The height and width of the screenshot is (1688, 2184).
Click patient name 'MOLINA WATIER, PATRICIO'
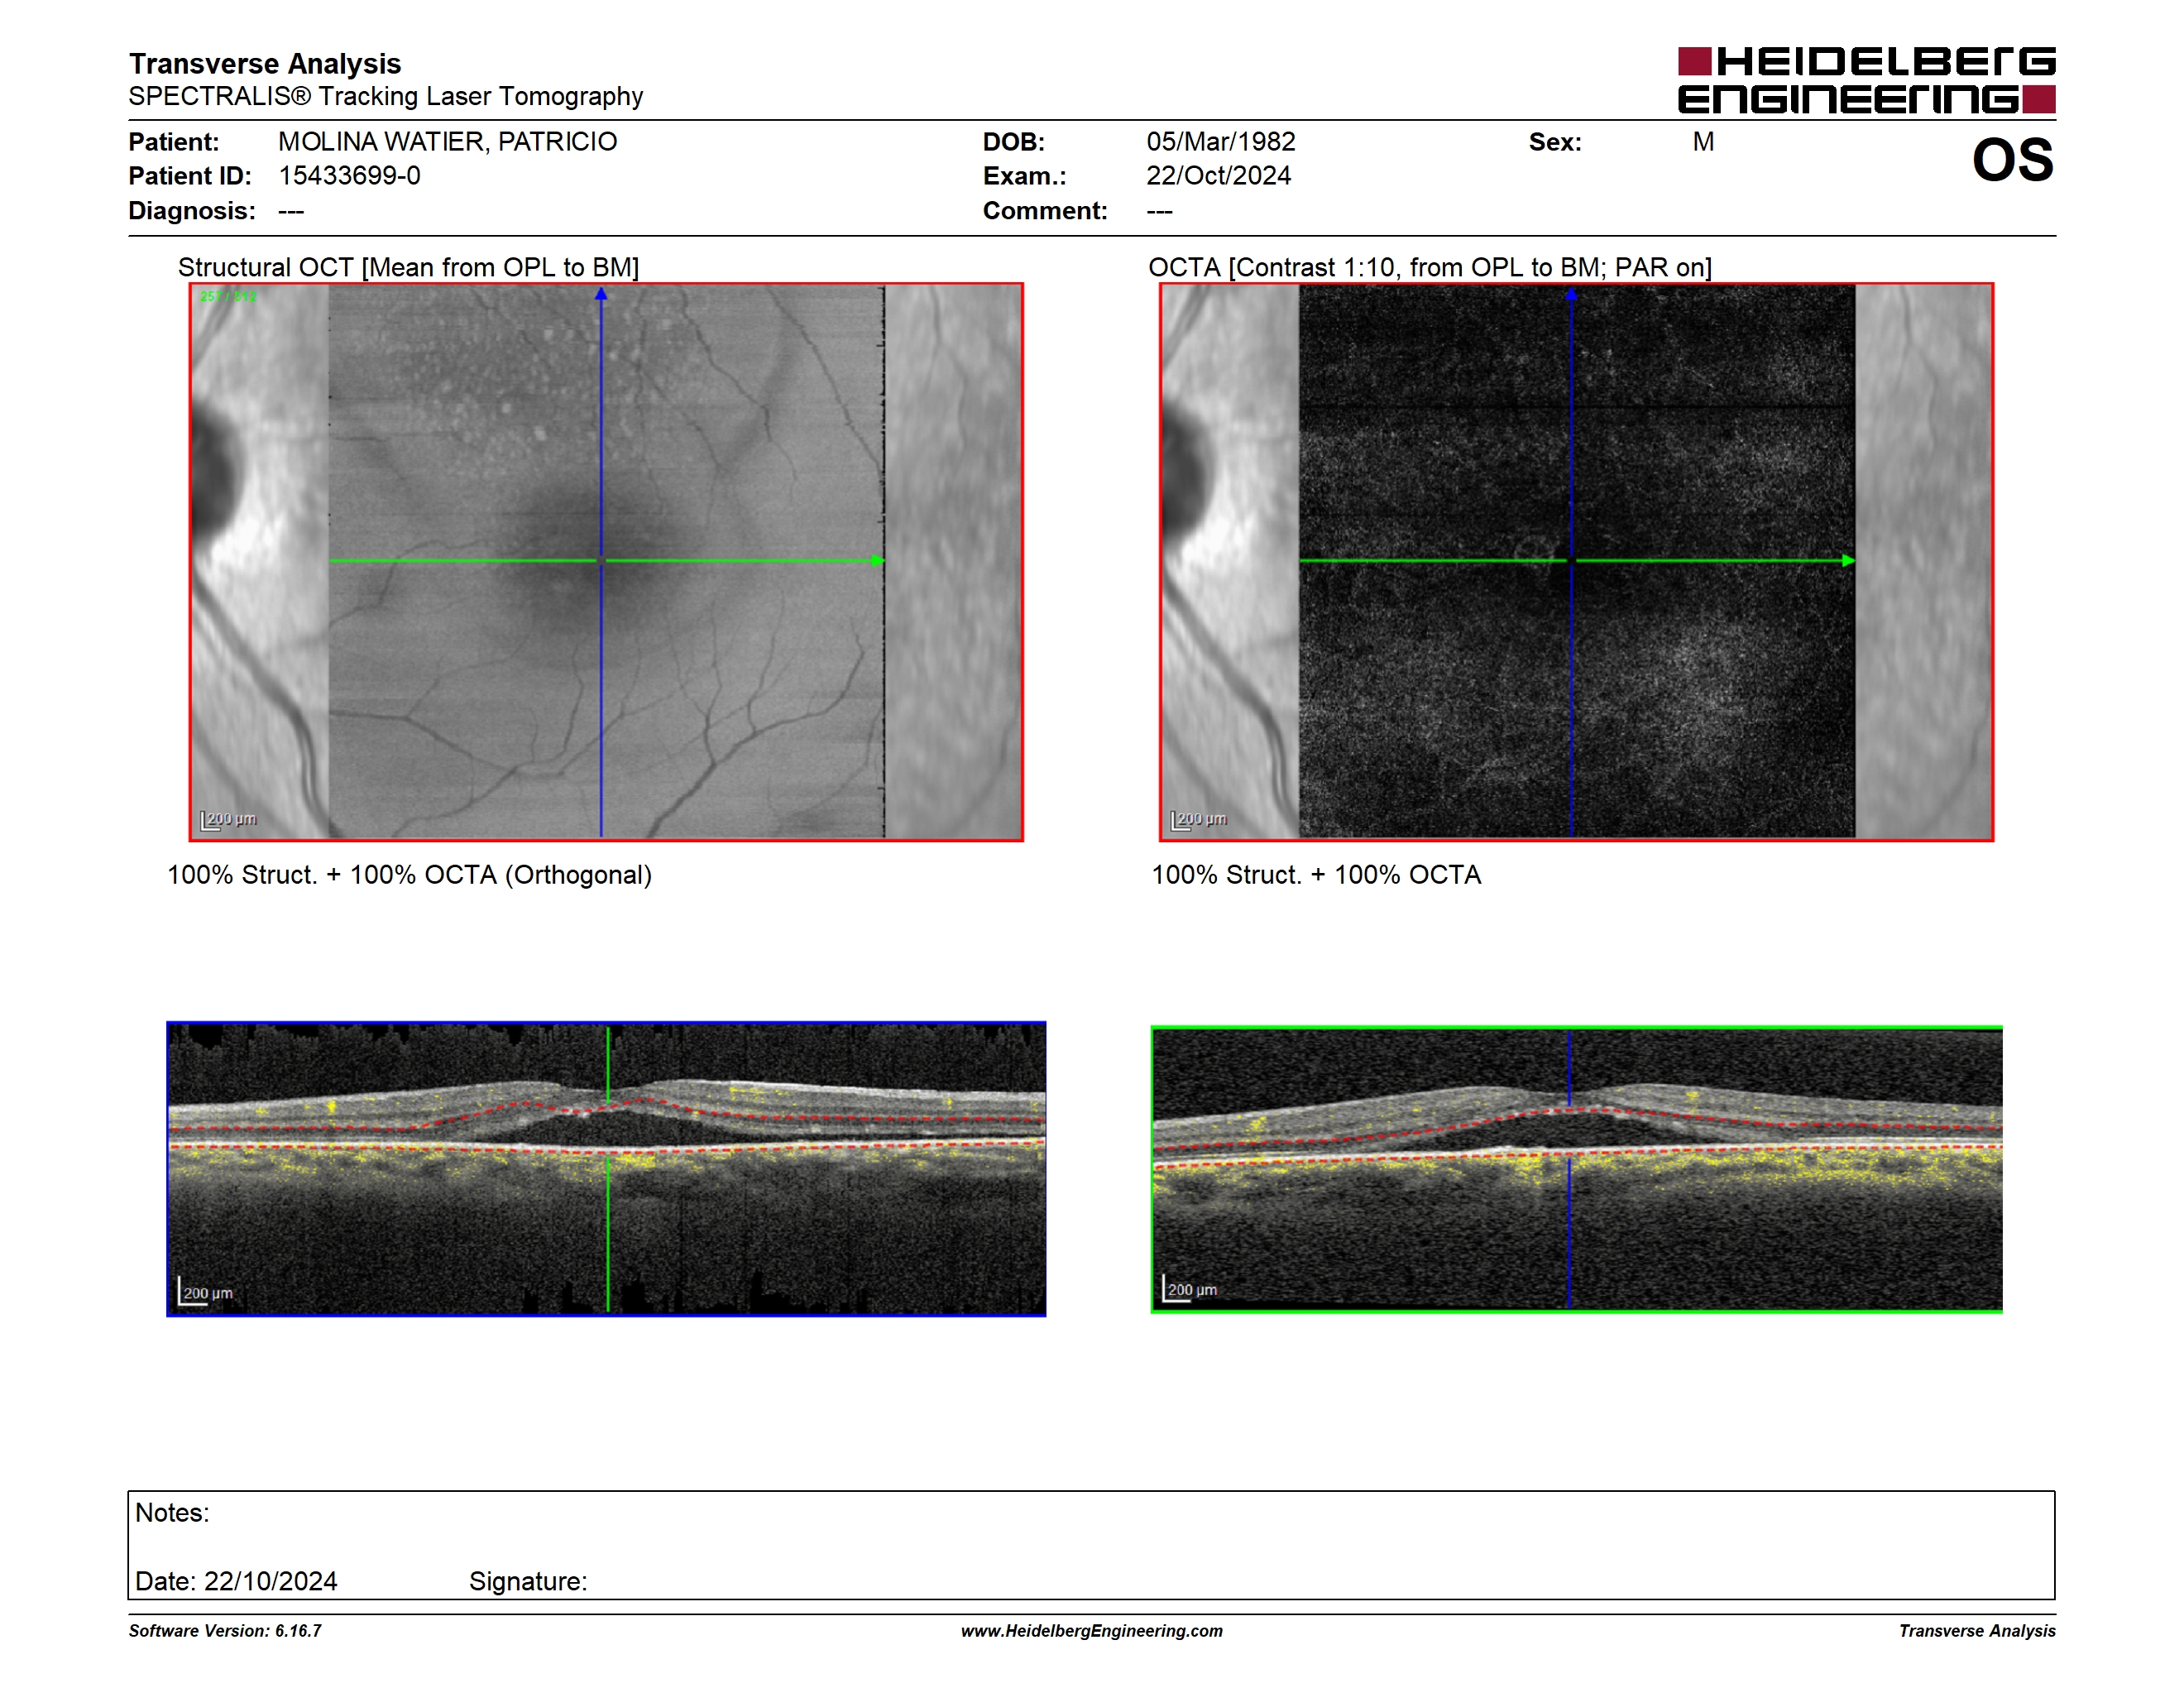click(448, 142)
